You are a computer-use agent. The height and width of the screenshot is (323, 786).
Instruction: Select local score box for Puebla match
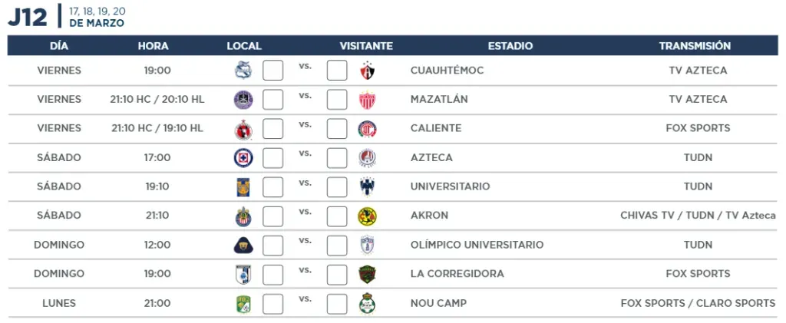click(x=272, y=71)
